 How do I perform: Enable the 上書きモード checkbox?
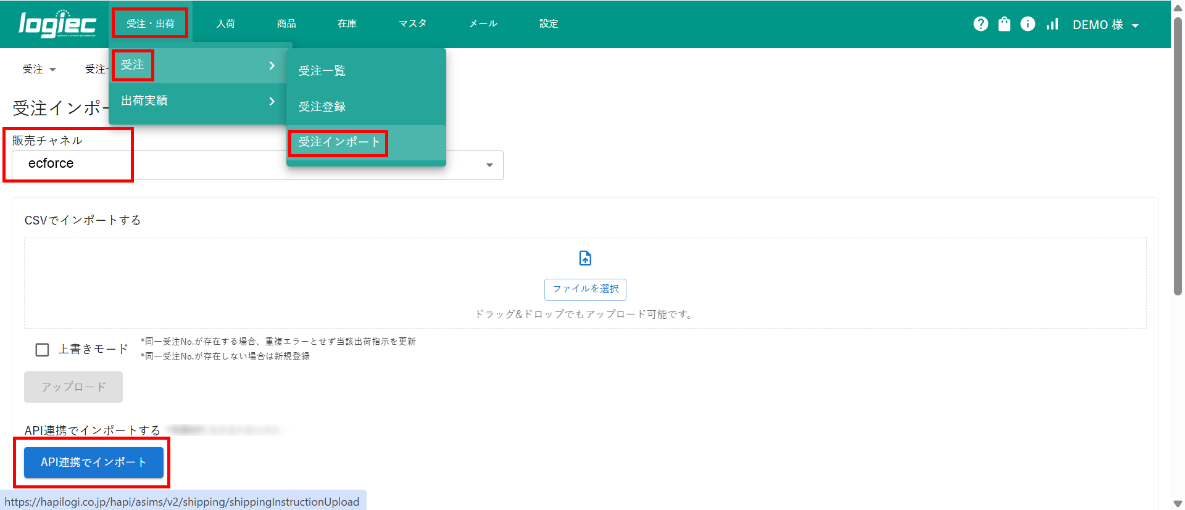[x=43, y=350]
